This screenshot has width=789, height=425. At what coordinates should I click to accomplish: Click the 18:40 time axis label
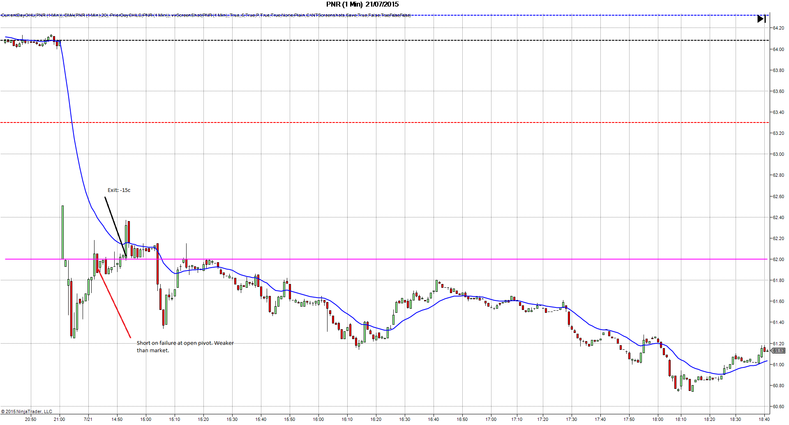point(764,419)
